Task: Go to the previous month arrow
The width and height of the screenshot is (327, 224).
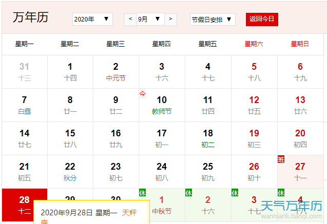Action: [x=130, y=19]
